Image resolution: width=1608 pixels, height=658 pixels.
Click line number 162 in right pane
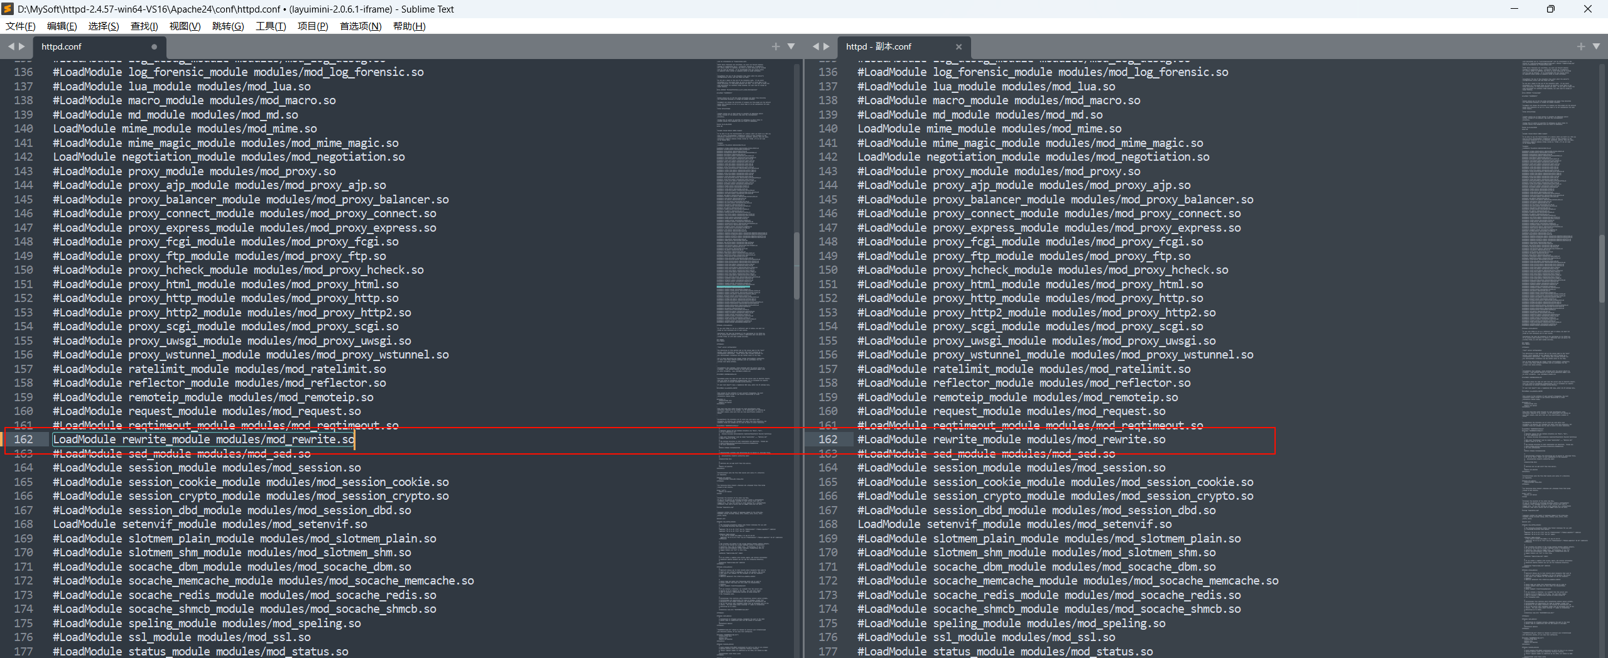[x=828, y=440]
